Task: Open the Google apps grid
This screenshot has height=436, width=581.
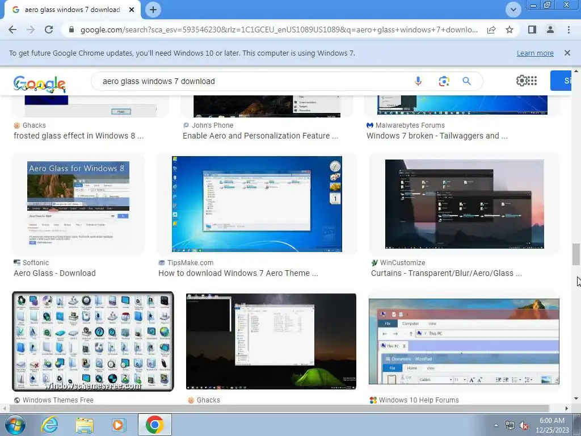Action: (x=532, y=81)
